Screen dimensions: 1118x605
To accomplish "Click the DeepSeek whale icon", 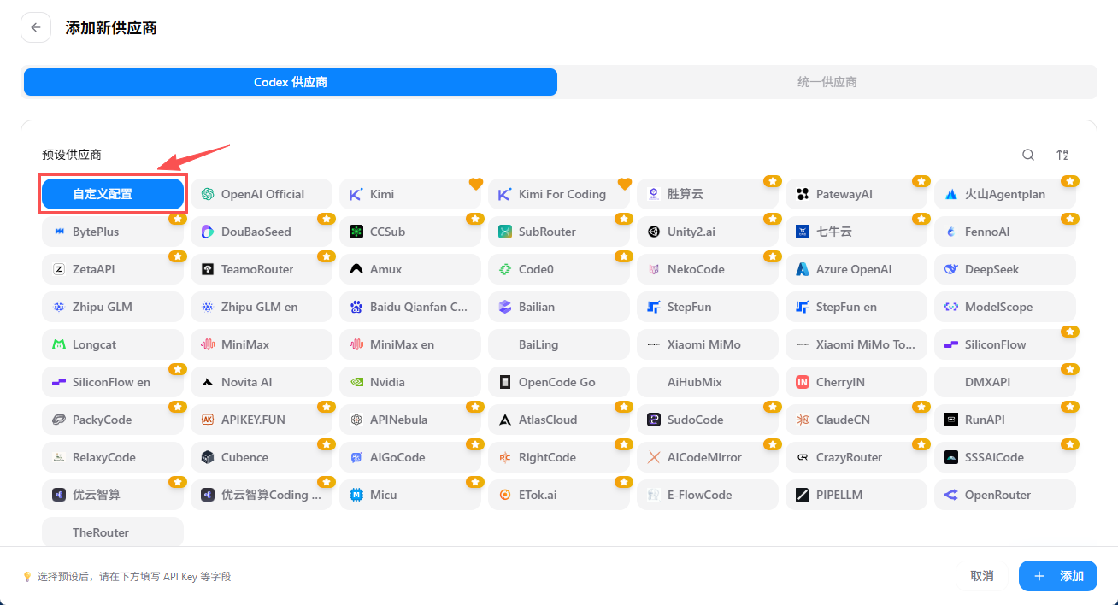I will [950, 269].
